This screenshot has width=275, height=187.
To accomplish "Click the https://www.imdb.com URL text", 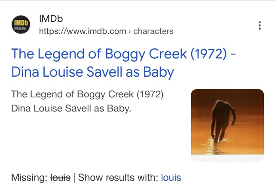I will click(x=82, y=31).
